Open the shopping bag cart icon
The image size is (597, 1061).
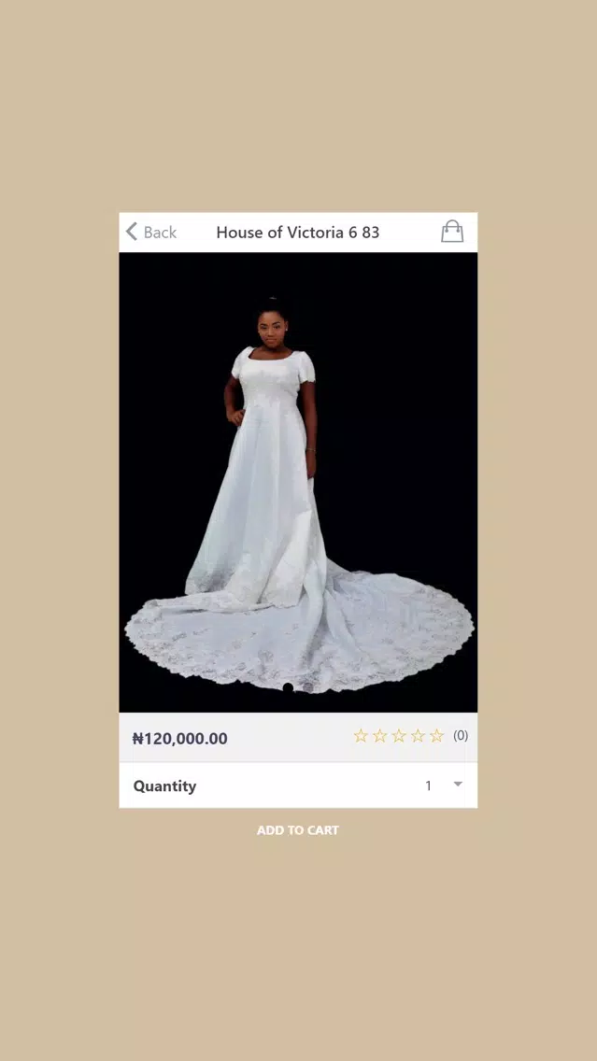point(452,231)
